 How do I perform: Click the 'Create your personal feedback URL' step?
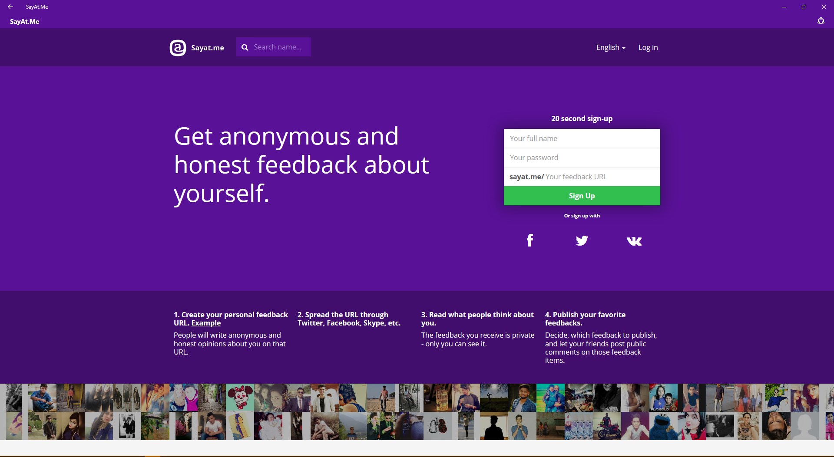click(x=231, y=319)
